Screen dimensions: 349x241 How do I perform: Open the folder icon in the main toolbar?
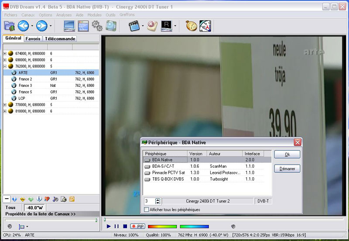click(x=9, y=26)
